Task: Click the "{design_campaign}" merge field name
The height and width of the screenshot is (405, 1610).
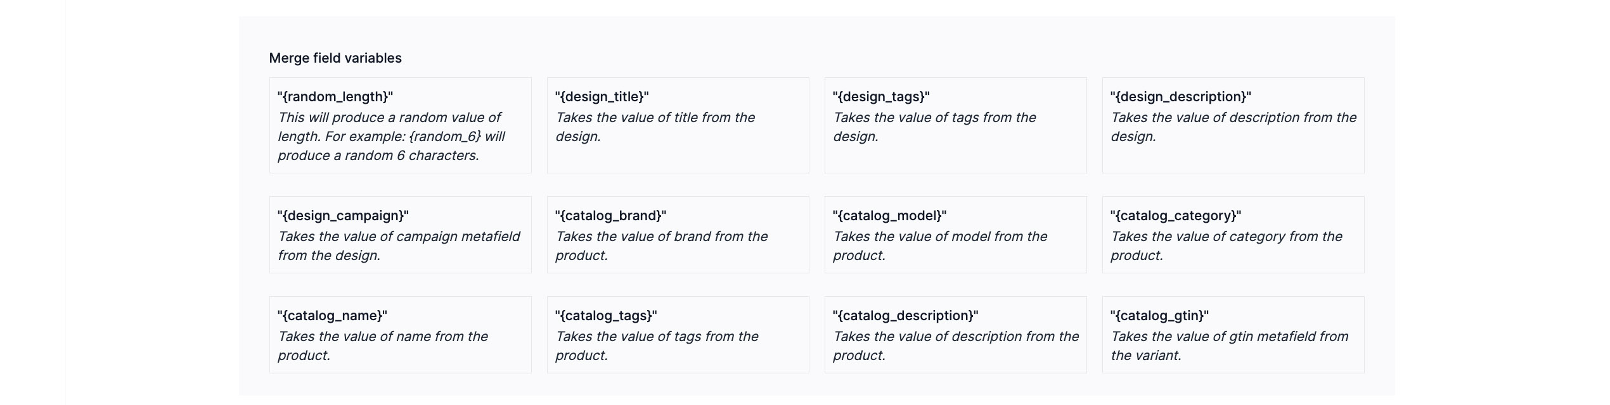Action: tap(343, 216)
